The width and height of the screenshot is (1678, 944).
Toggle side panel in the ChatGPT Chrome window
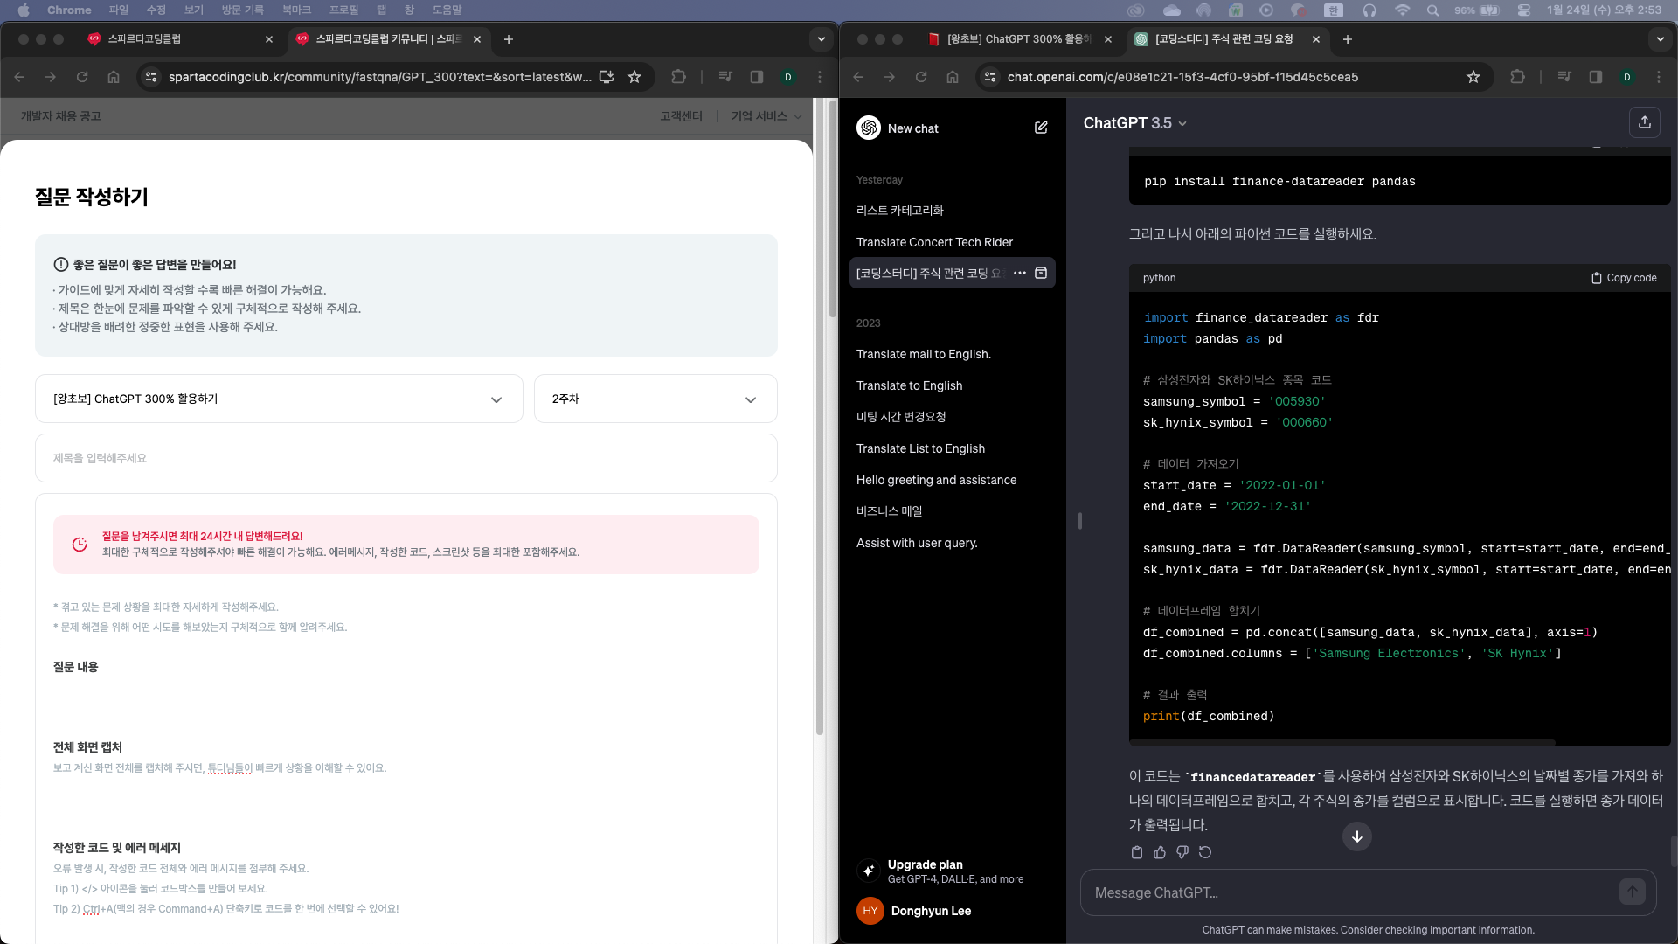point(1596,77)
